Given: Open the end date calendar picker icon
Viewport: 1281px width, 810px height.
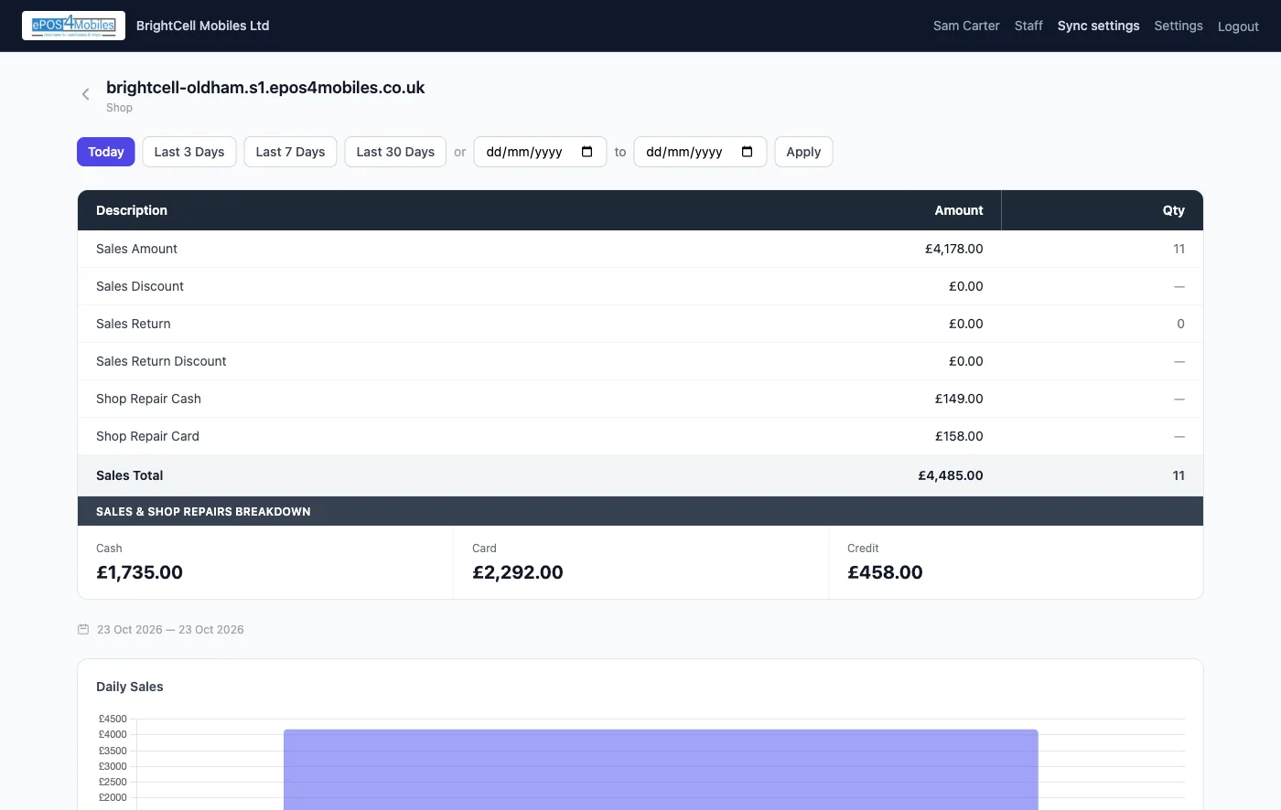Looking at the screenshot, I should 748,152.
